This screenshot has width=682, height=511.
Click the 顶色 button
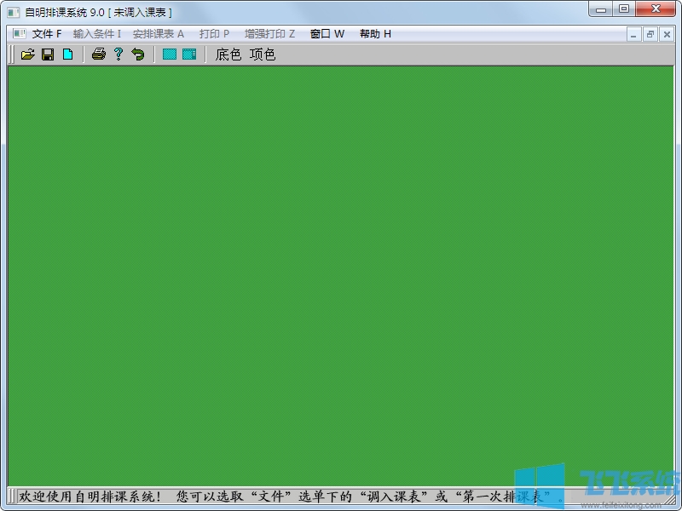pos(261,54)
